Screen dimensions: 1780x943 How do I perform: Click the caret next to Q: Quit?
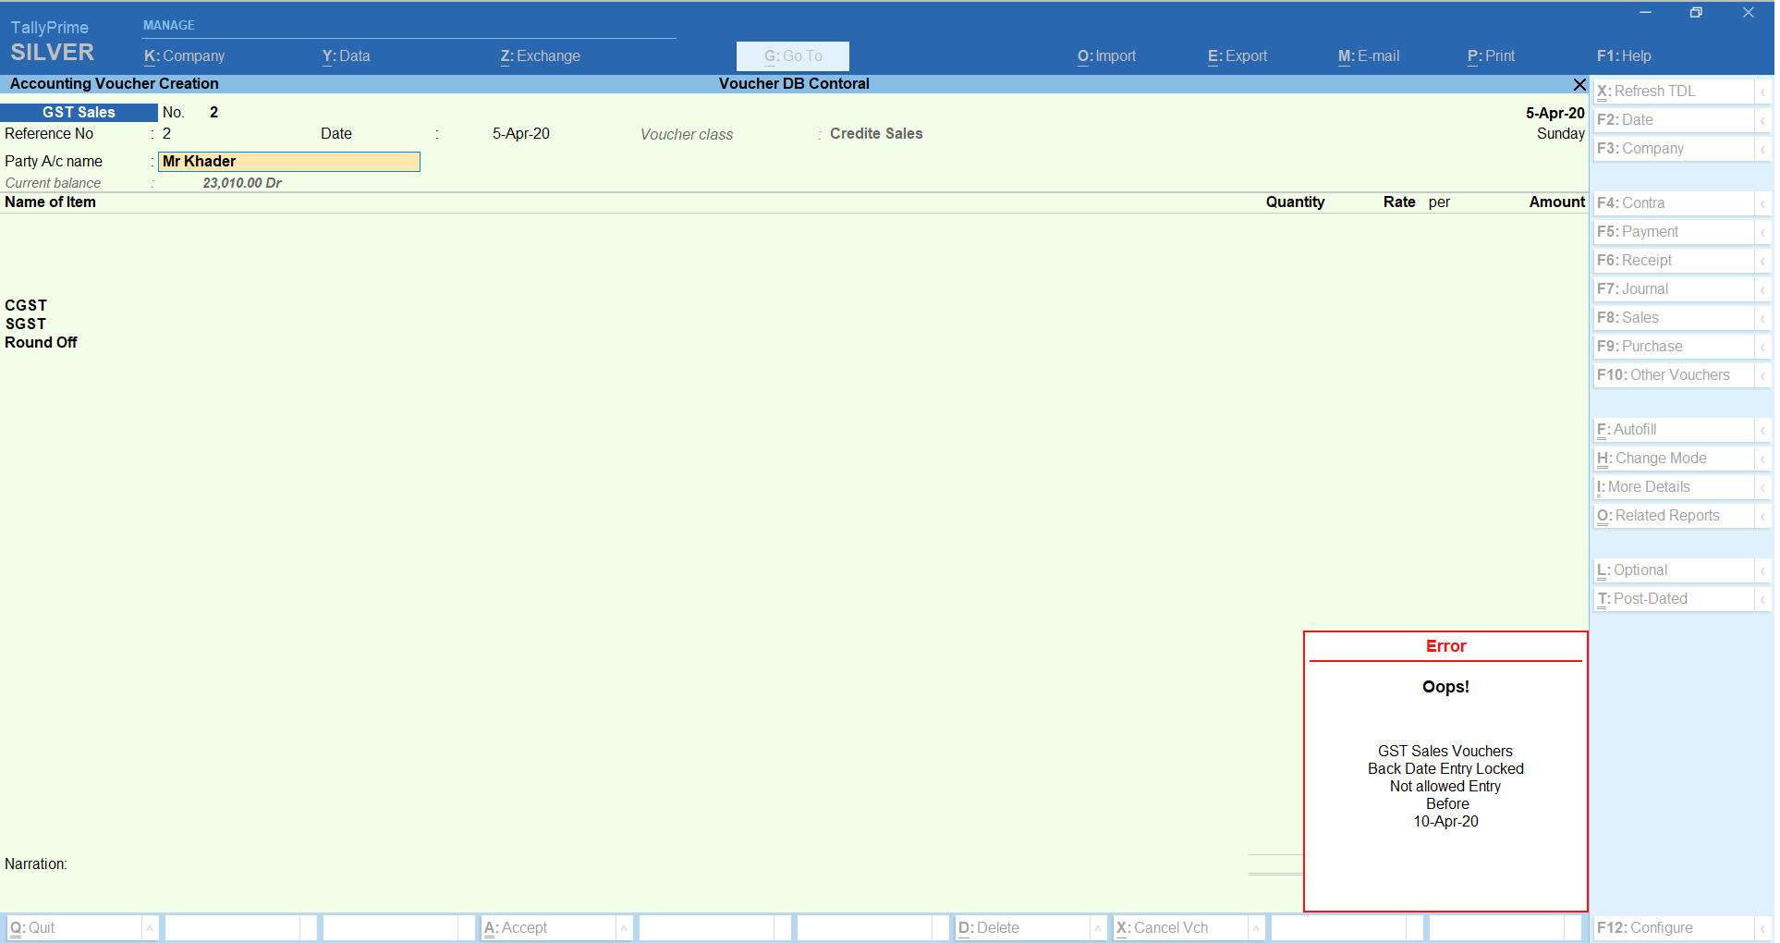[150, 928]
